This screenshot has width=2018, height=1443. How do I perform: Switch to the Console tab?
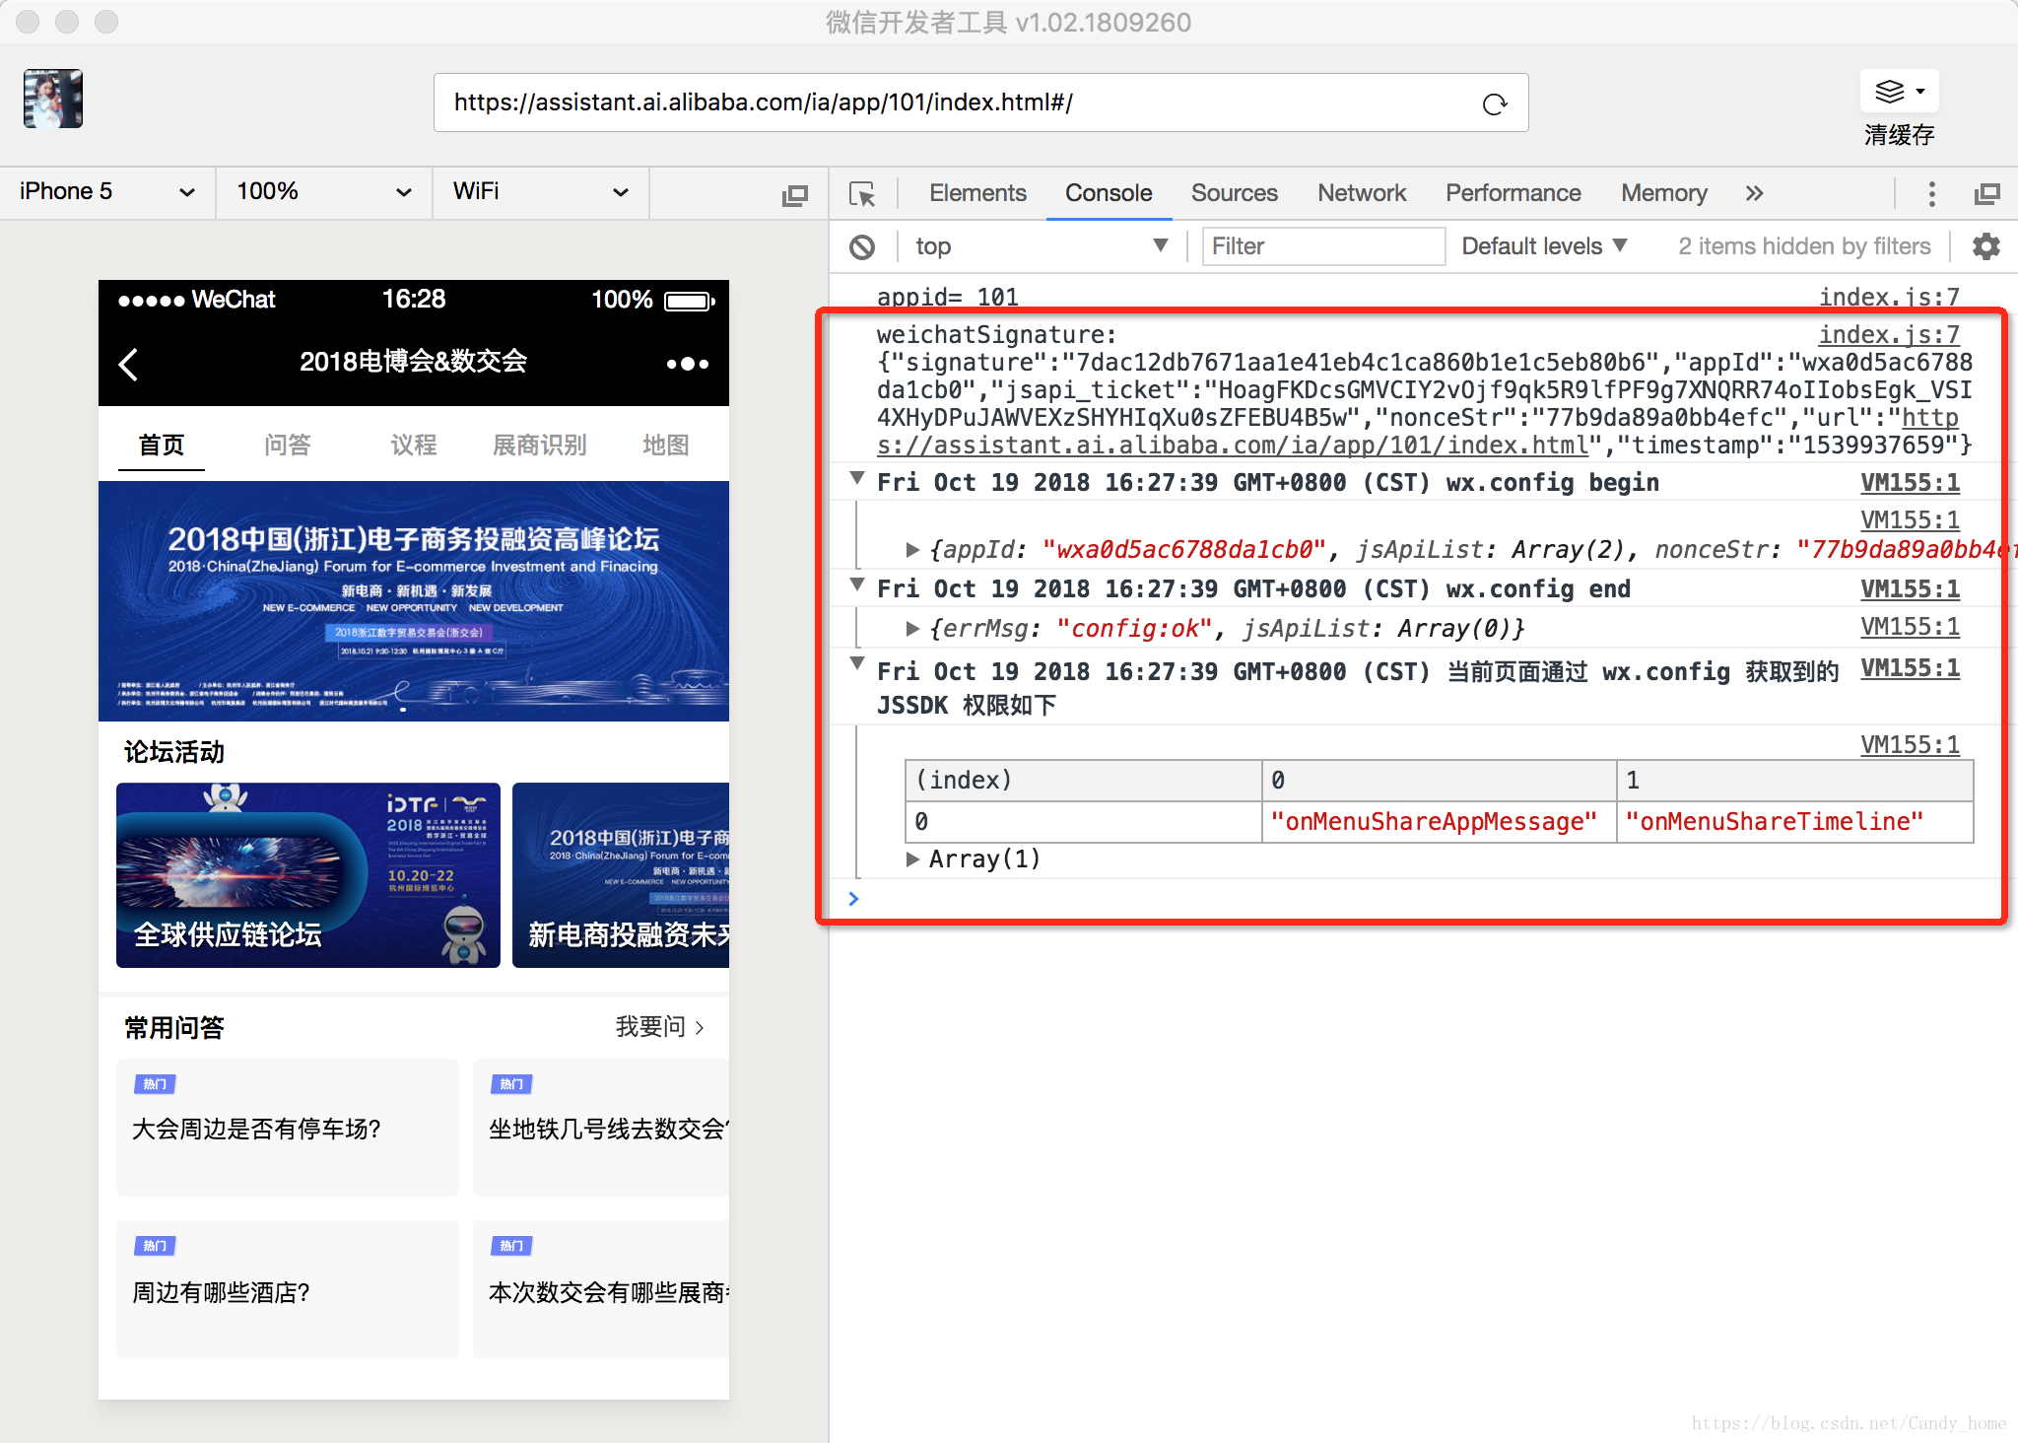coord(1109,193)
